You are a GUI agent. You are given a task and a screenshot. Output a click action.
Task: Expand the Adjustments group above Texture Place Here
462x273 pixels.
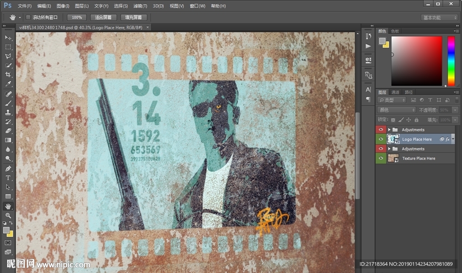389,149
